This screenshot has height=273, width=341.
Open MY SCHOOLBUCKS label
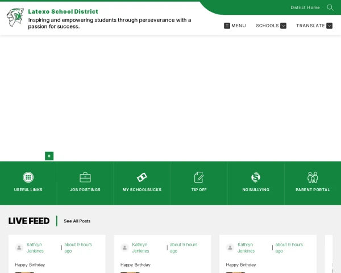coord(142,189)
